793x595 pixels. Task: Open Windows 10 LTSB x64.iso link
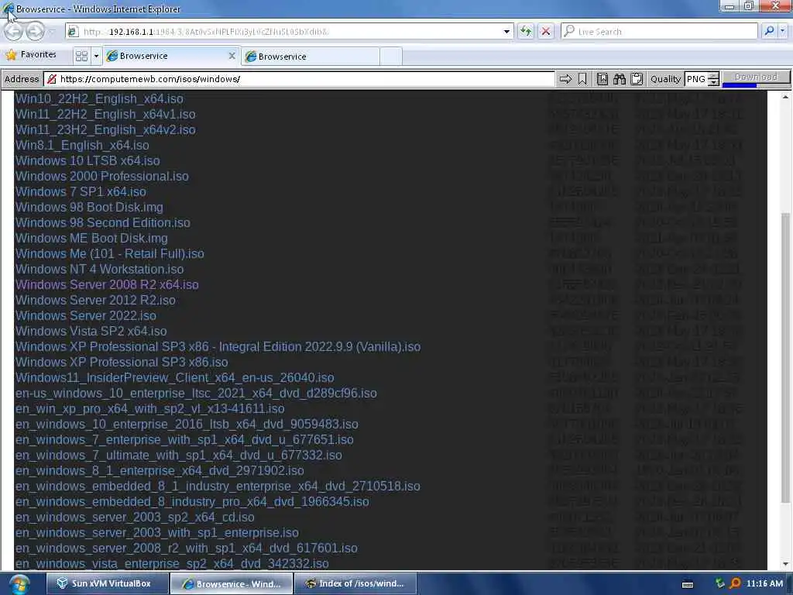tap(88, 161)
